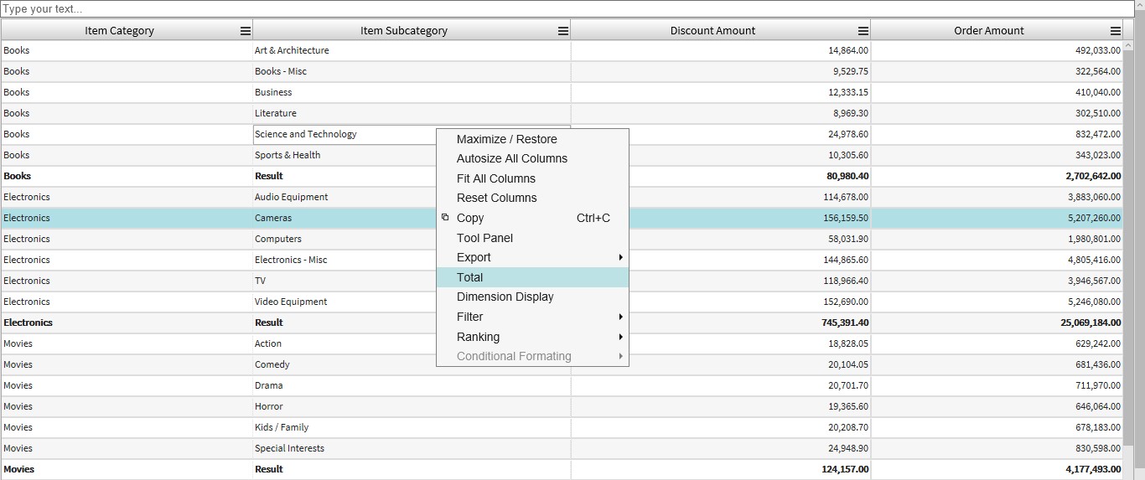Open Tool Panel from context menu
The width and height of the screenshot is (1145, 480).
[x=484, y=238]
